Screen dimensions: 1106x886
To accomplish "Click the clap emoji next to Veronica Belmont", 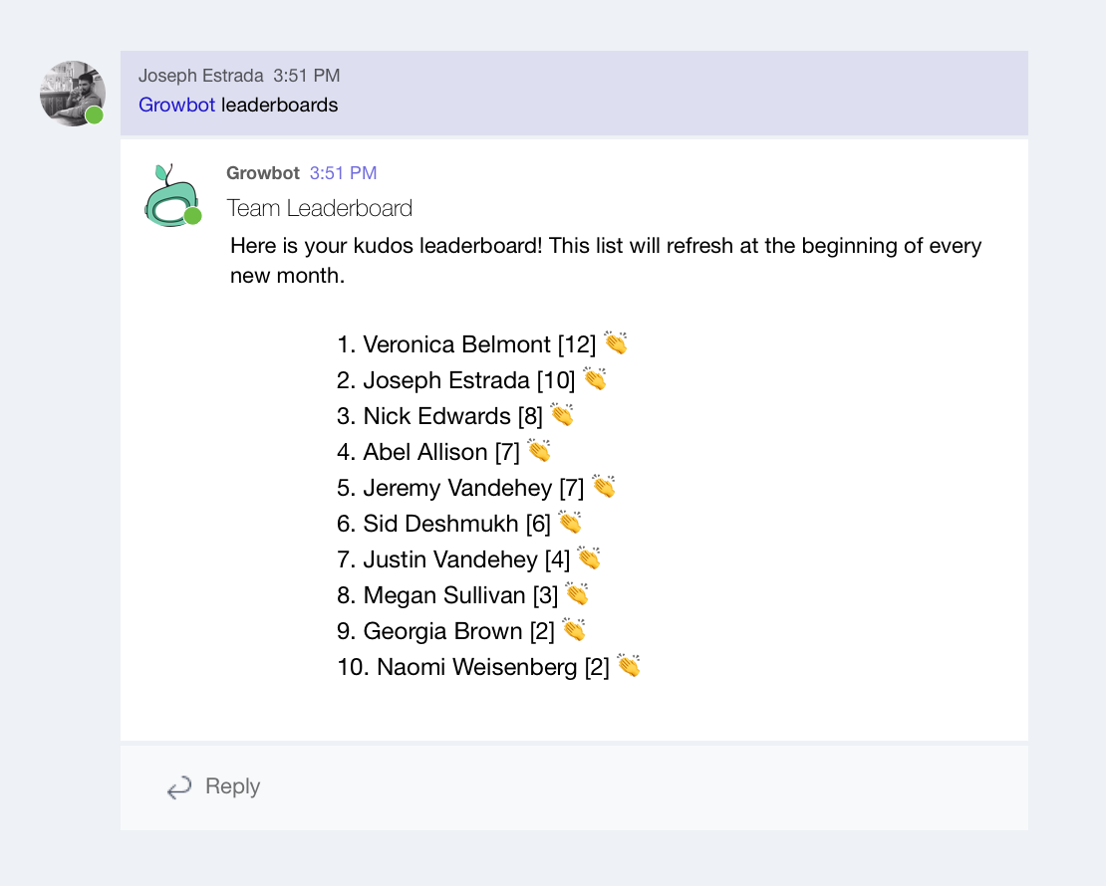I will (x=615, y=342).
